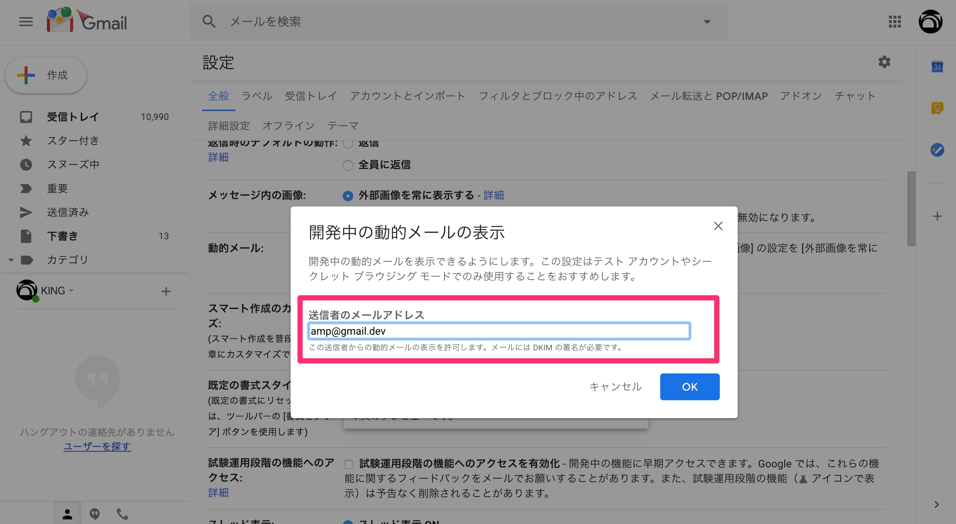Select the starred mail スター付き icon

(25, 141)
